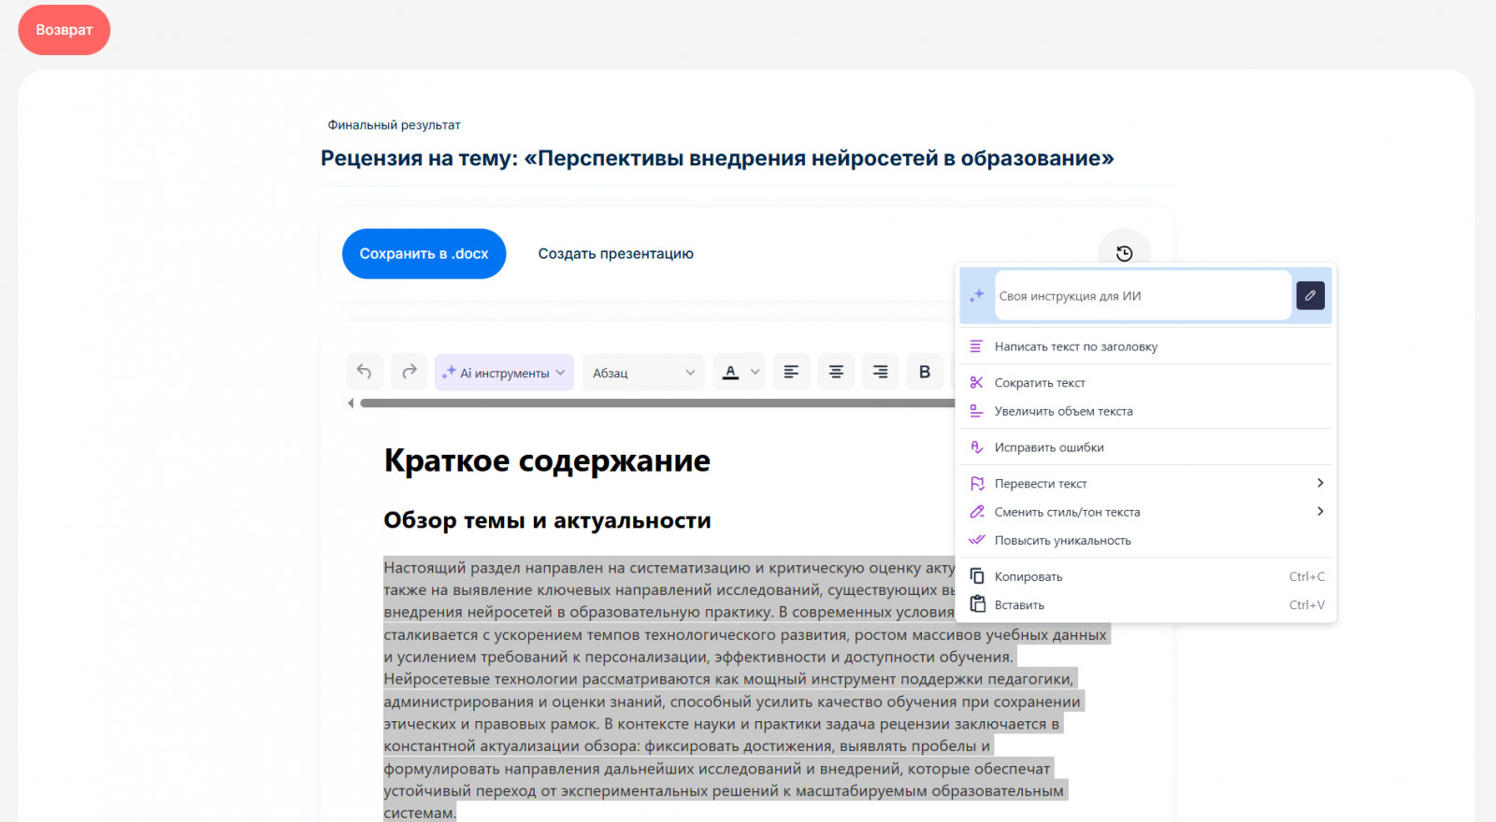Screen dimensions: 1496x822
Task: Click the undo arrow icon
Action: pos(364,372)
